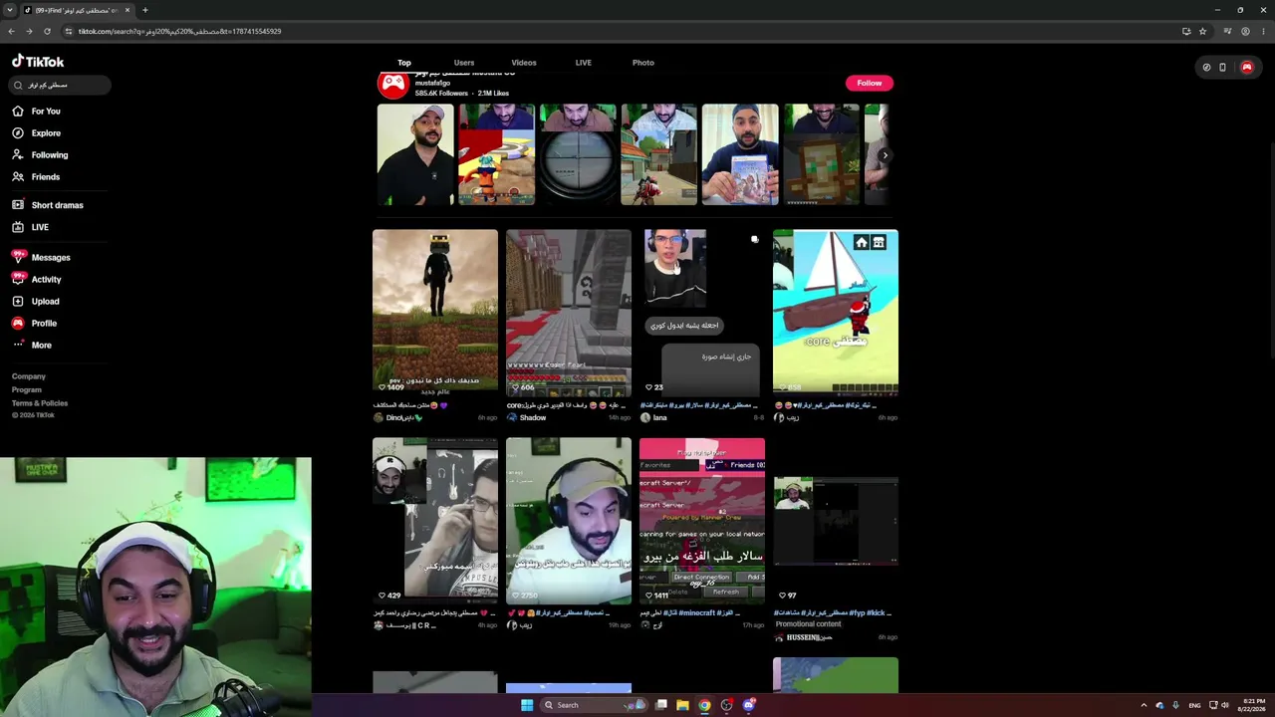Screen dimensions: 1275x717
Task: Click the address bar URL
Action: [180, 31]
